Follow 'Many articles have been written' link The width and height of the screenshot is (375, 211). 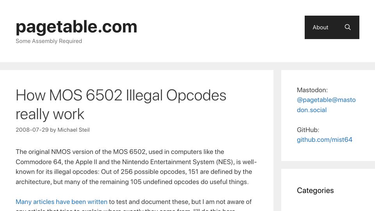tap(61, 202)
